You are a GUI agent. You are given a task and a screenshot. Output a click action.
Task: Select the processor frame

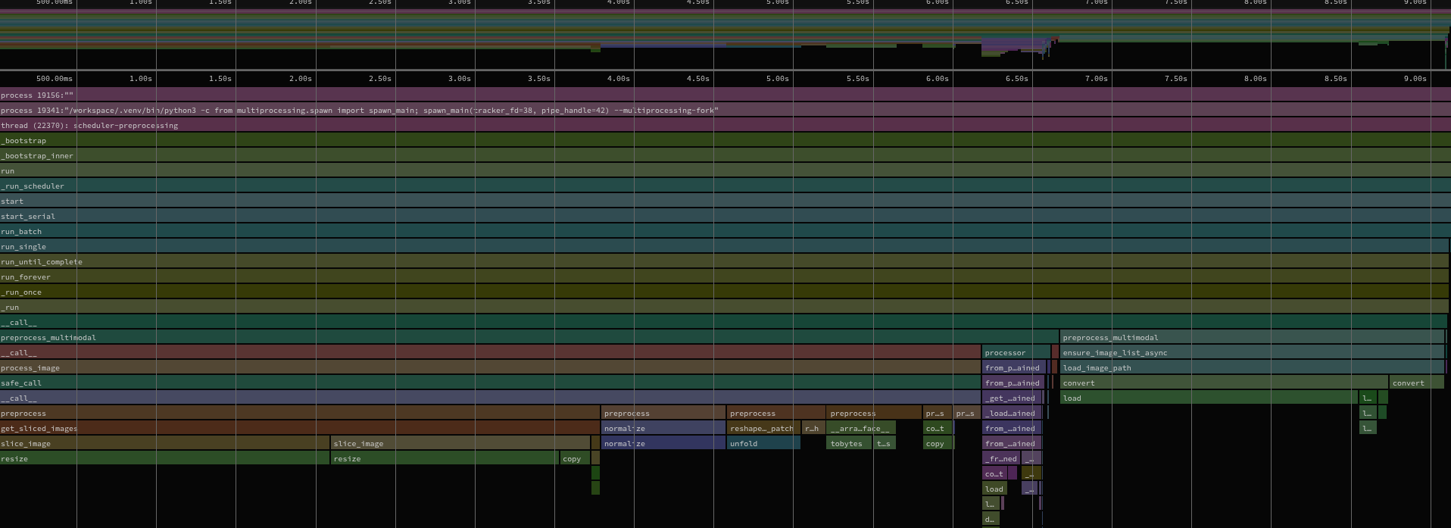tap(1016, 352)
